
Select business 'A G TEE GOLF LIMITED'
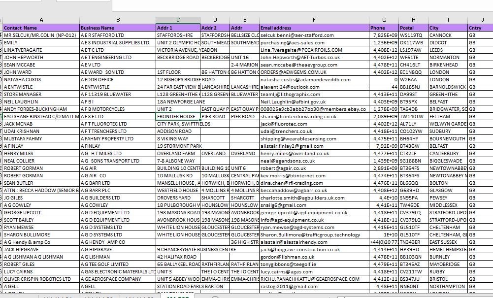point(118,264)
